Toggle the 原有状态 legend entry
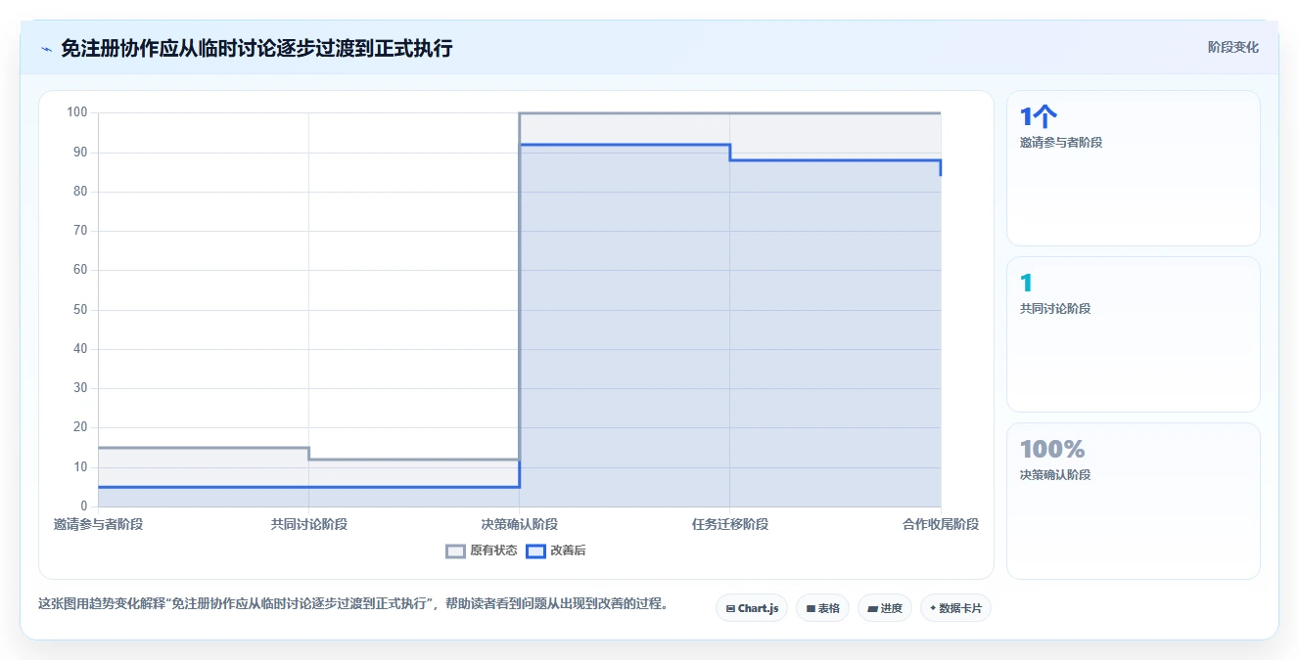Viewport: 1299px width, 660px height. [482, 550]
